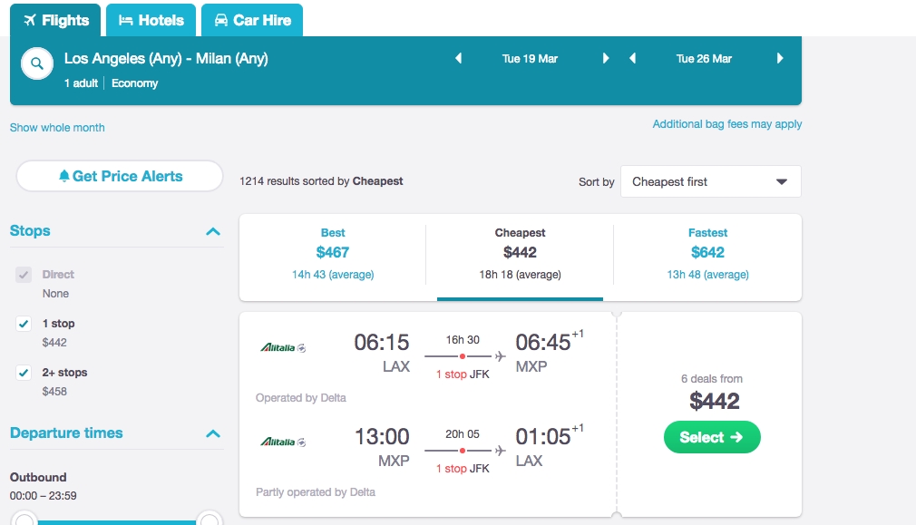Click the bell icon for price alerts
Image resolution: width=916 pixels, height=525 pixels.
(x=64, y=176)
